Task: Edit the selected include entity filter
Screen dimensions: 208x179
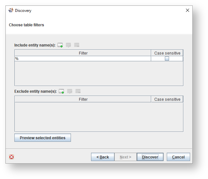Action: pos(68,45)
